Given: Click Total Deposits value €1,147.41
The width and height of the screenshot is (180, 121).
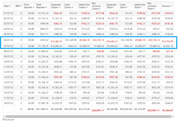Looking at the screenshot, I should [x=43, y=18].
